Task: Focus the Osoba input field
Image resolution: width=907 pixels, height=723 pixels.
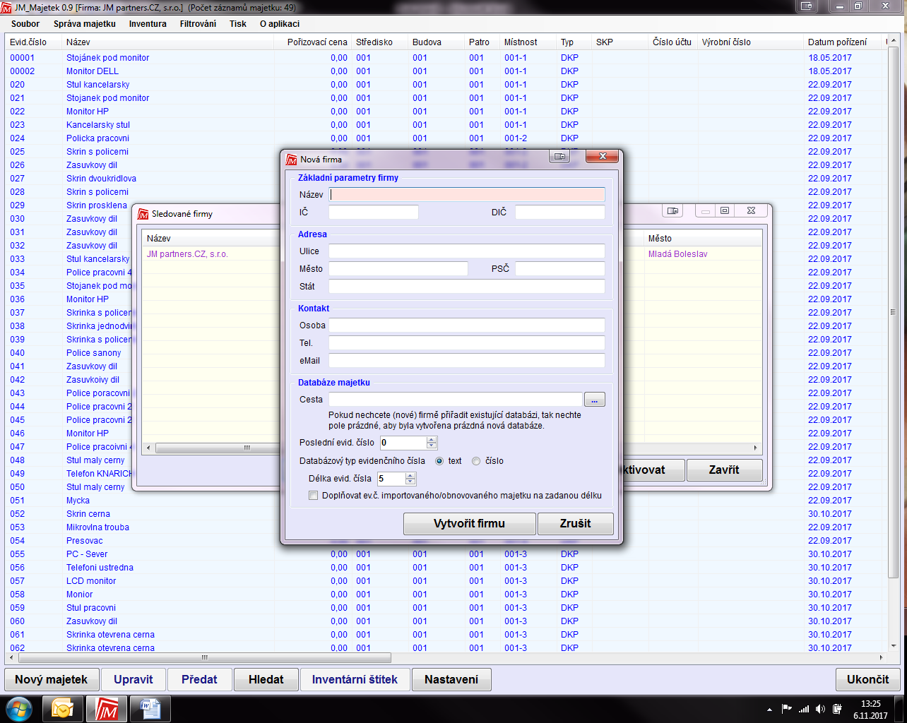Action: coord(467,325)
